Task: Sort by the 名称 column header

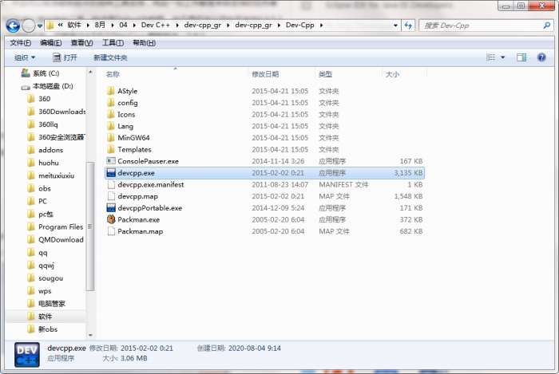Action: click(113, 74)
